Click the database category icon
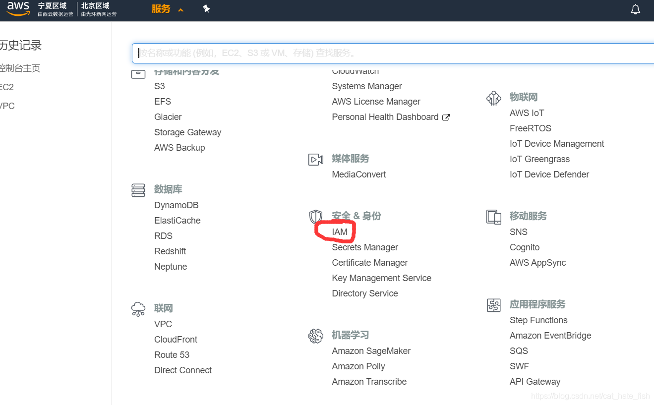The width and height of the screenshot is (654, 405). (138, 190)
